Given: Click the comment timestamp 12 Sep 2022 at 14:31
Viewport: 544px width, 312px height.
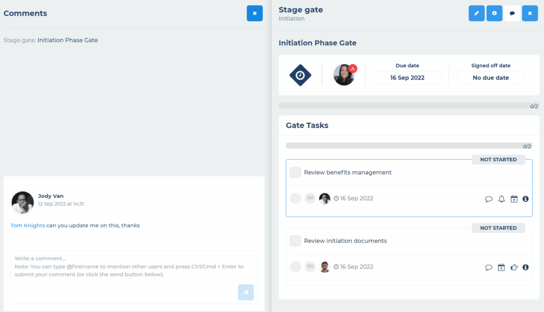Looking at the screenshot, I should click(61, 204).
